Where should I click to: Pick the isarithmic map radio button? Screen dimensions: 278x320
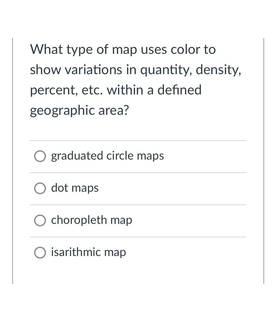pyautogui.click(x=40, y=252)
